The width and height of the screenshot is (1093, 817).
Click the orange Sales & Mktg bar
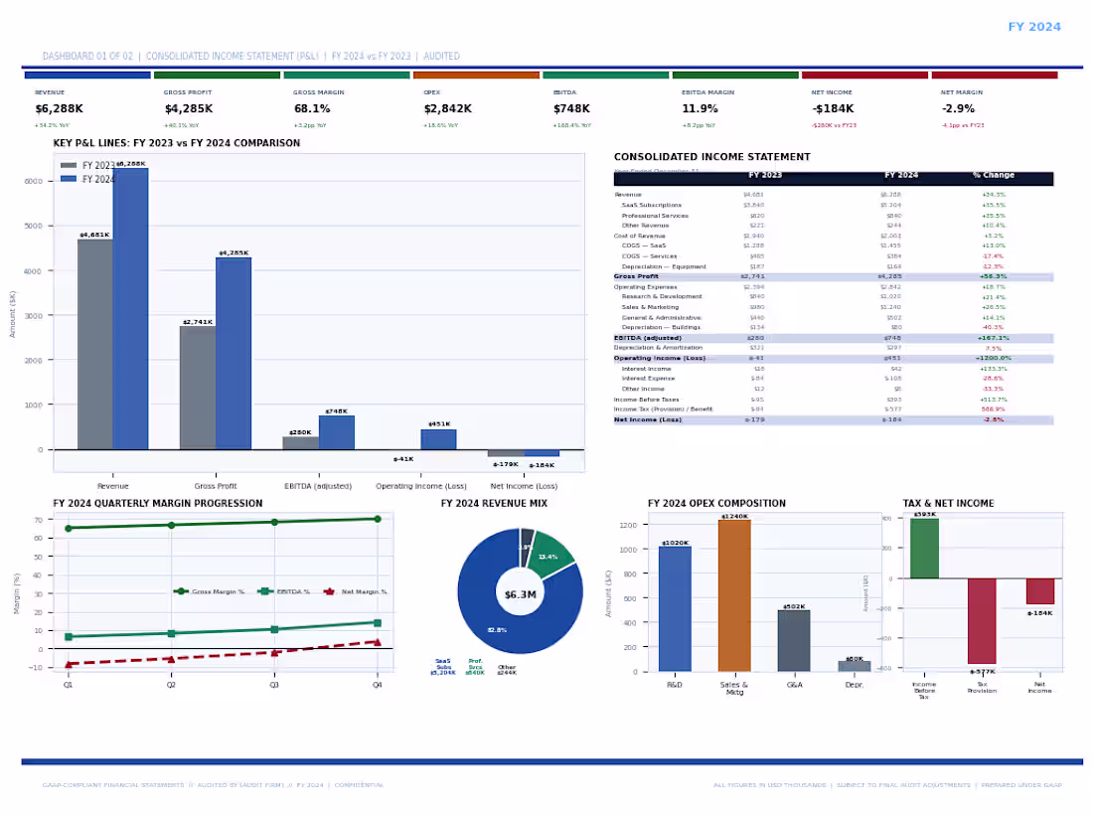click(x=734, y=596)
